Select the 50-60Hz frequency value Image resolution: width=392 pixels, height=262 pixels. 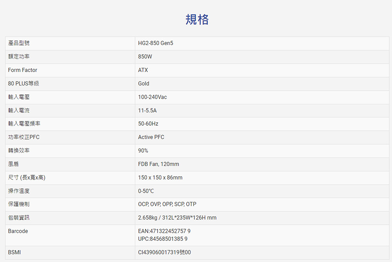(x=148, y=124)
